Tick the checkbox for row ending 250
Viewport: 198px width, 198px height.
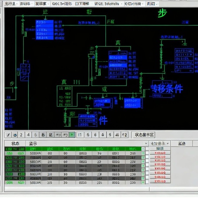coord(147,153)
